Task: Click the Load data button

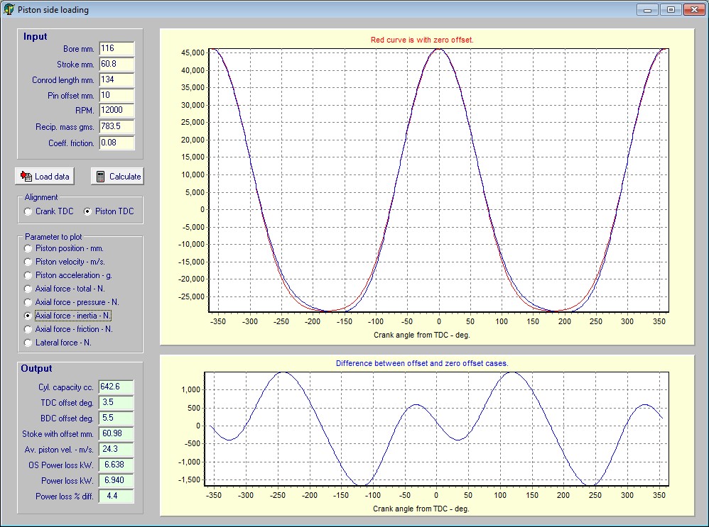Action: pyautogui.click(x=44, y=177)
